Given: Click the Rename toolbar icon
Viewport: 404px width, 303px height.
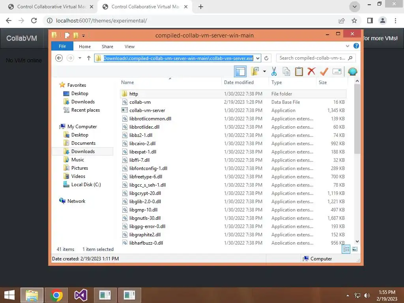Looking at the screenshot, I should pos(337,71).
